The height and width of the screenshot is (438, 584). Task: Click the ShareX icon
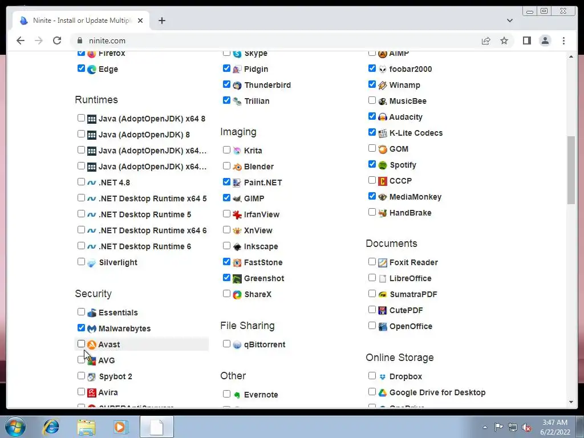(237, 295)
